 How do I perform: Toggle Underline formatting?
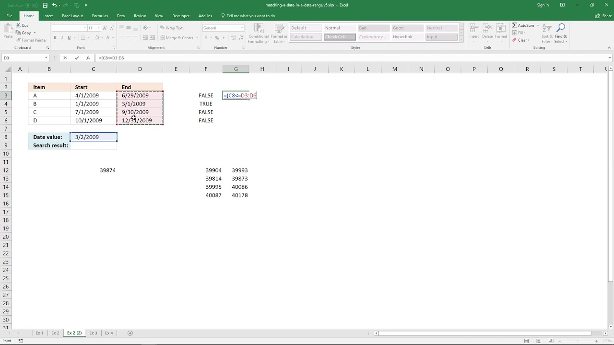tap(69, 38)
